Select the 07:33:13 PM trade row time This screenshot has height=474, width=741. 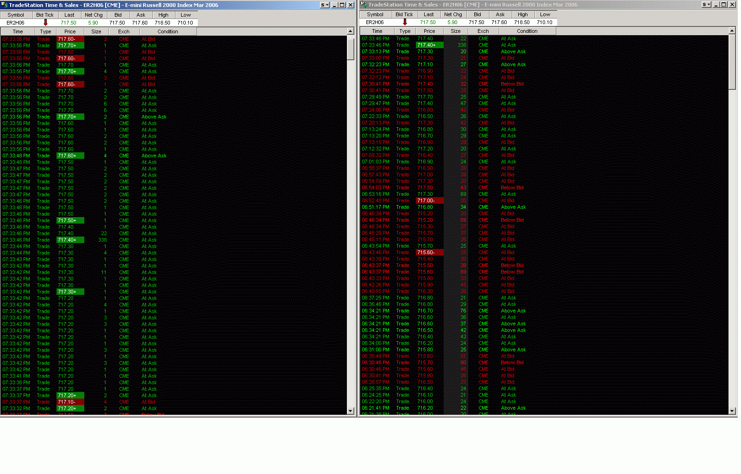pos(375,51)
